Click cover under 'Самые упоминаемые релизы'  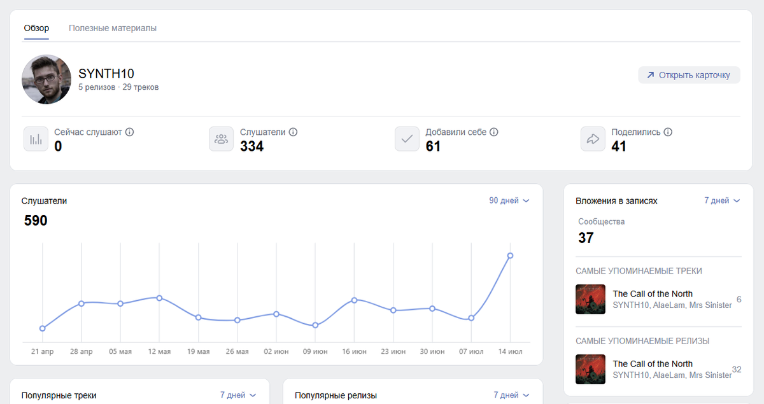[590, 369]
